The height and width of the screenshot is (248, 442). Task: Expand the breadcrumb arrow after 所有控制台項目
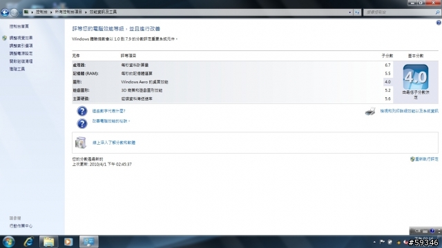pos(86,12)
